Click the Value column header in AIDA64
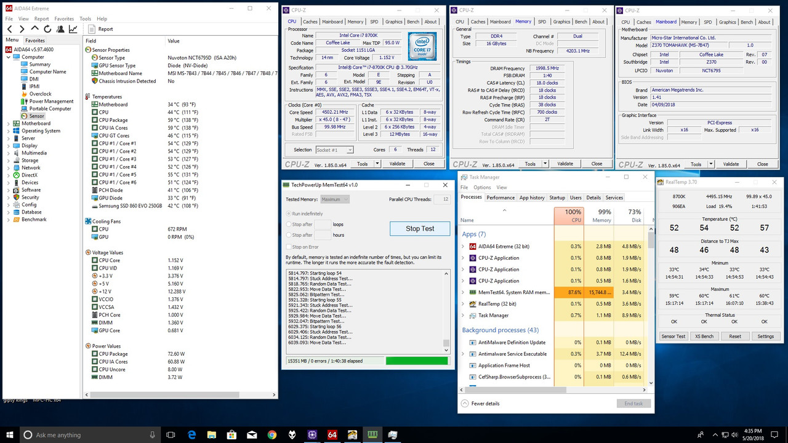 [x=174, y=41]
